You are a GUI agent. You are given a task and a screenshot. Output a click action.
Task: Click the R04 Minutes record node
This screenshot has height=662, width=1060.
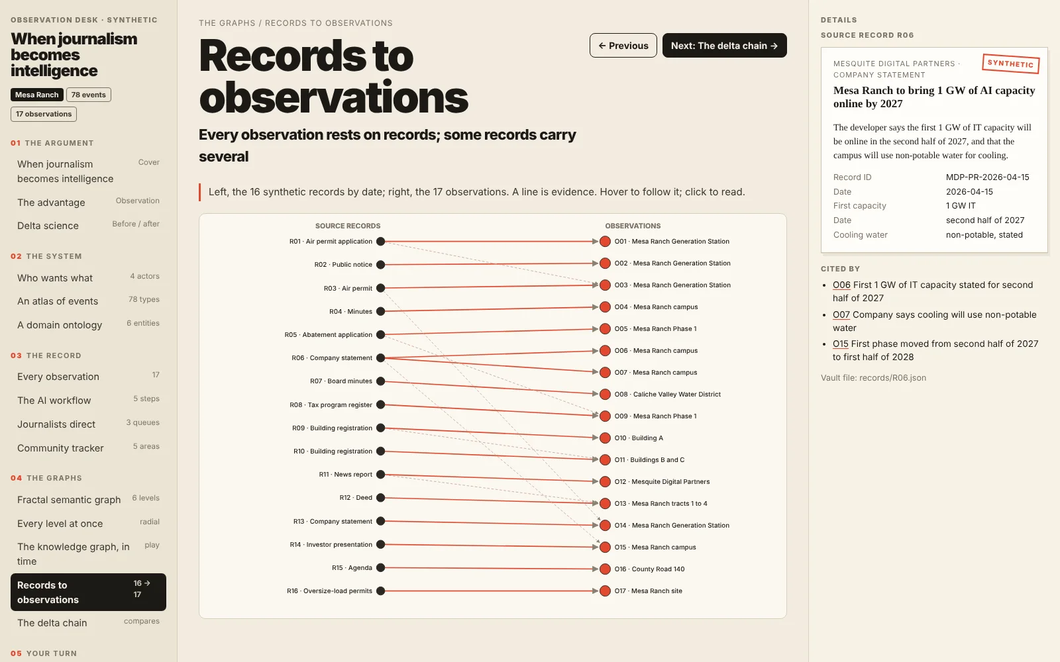point(380,312)
